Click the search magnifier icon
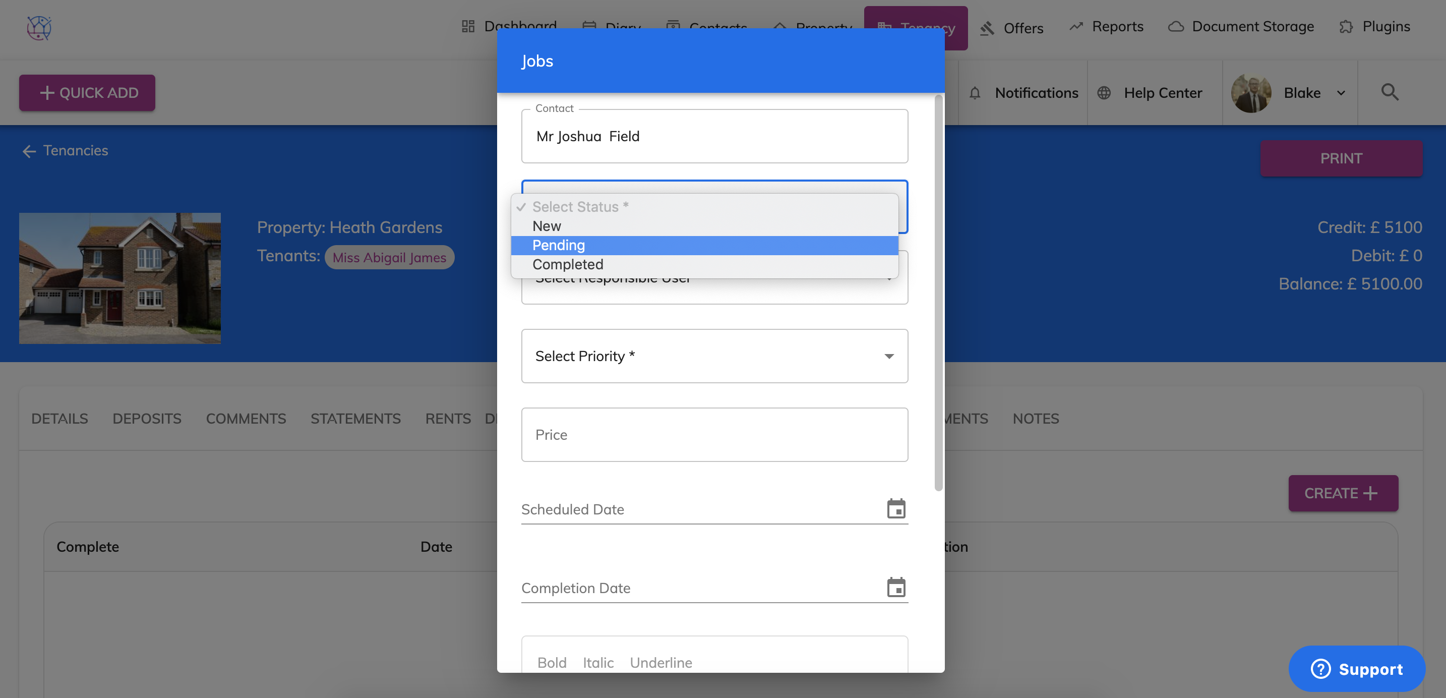 [x=1390, y=92]
